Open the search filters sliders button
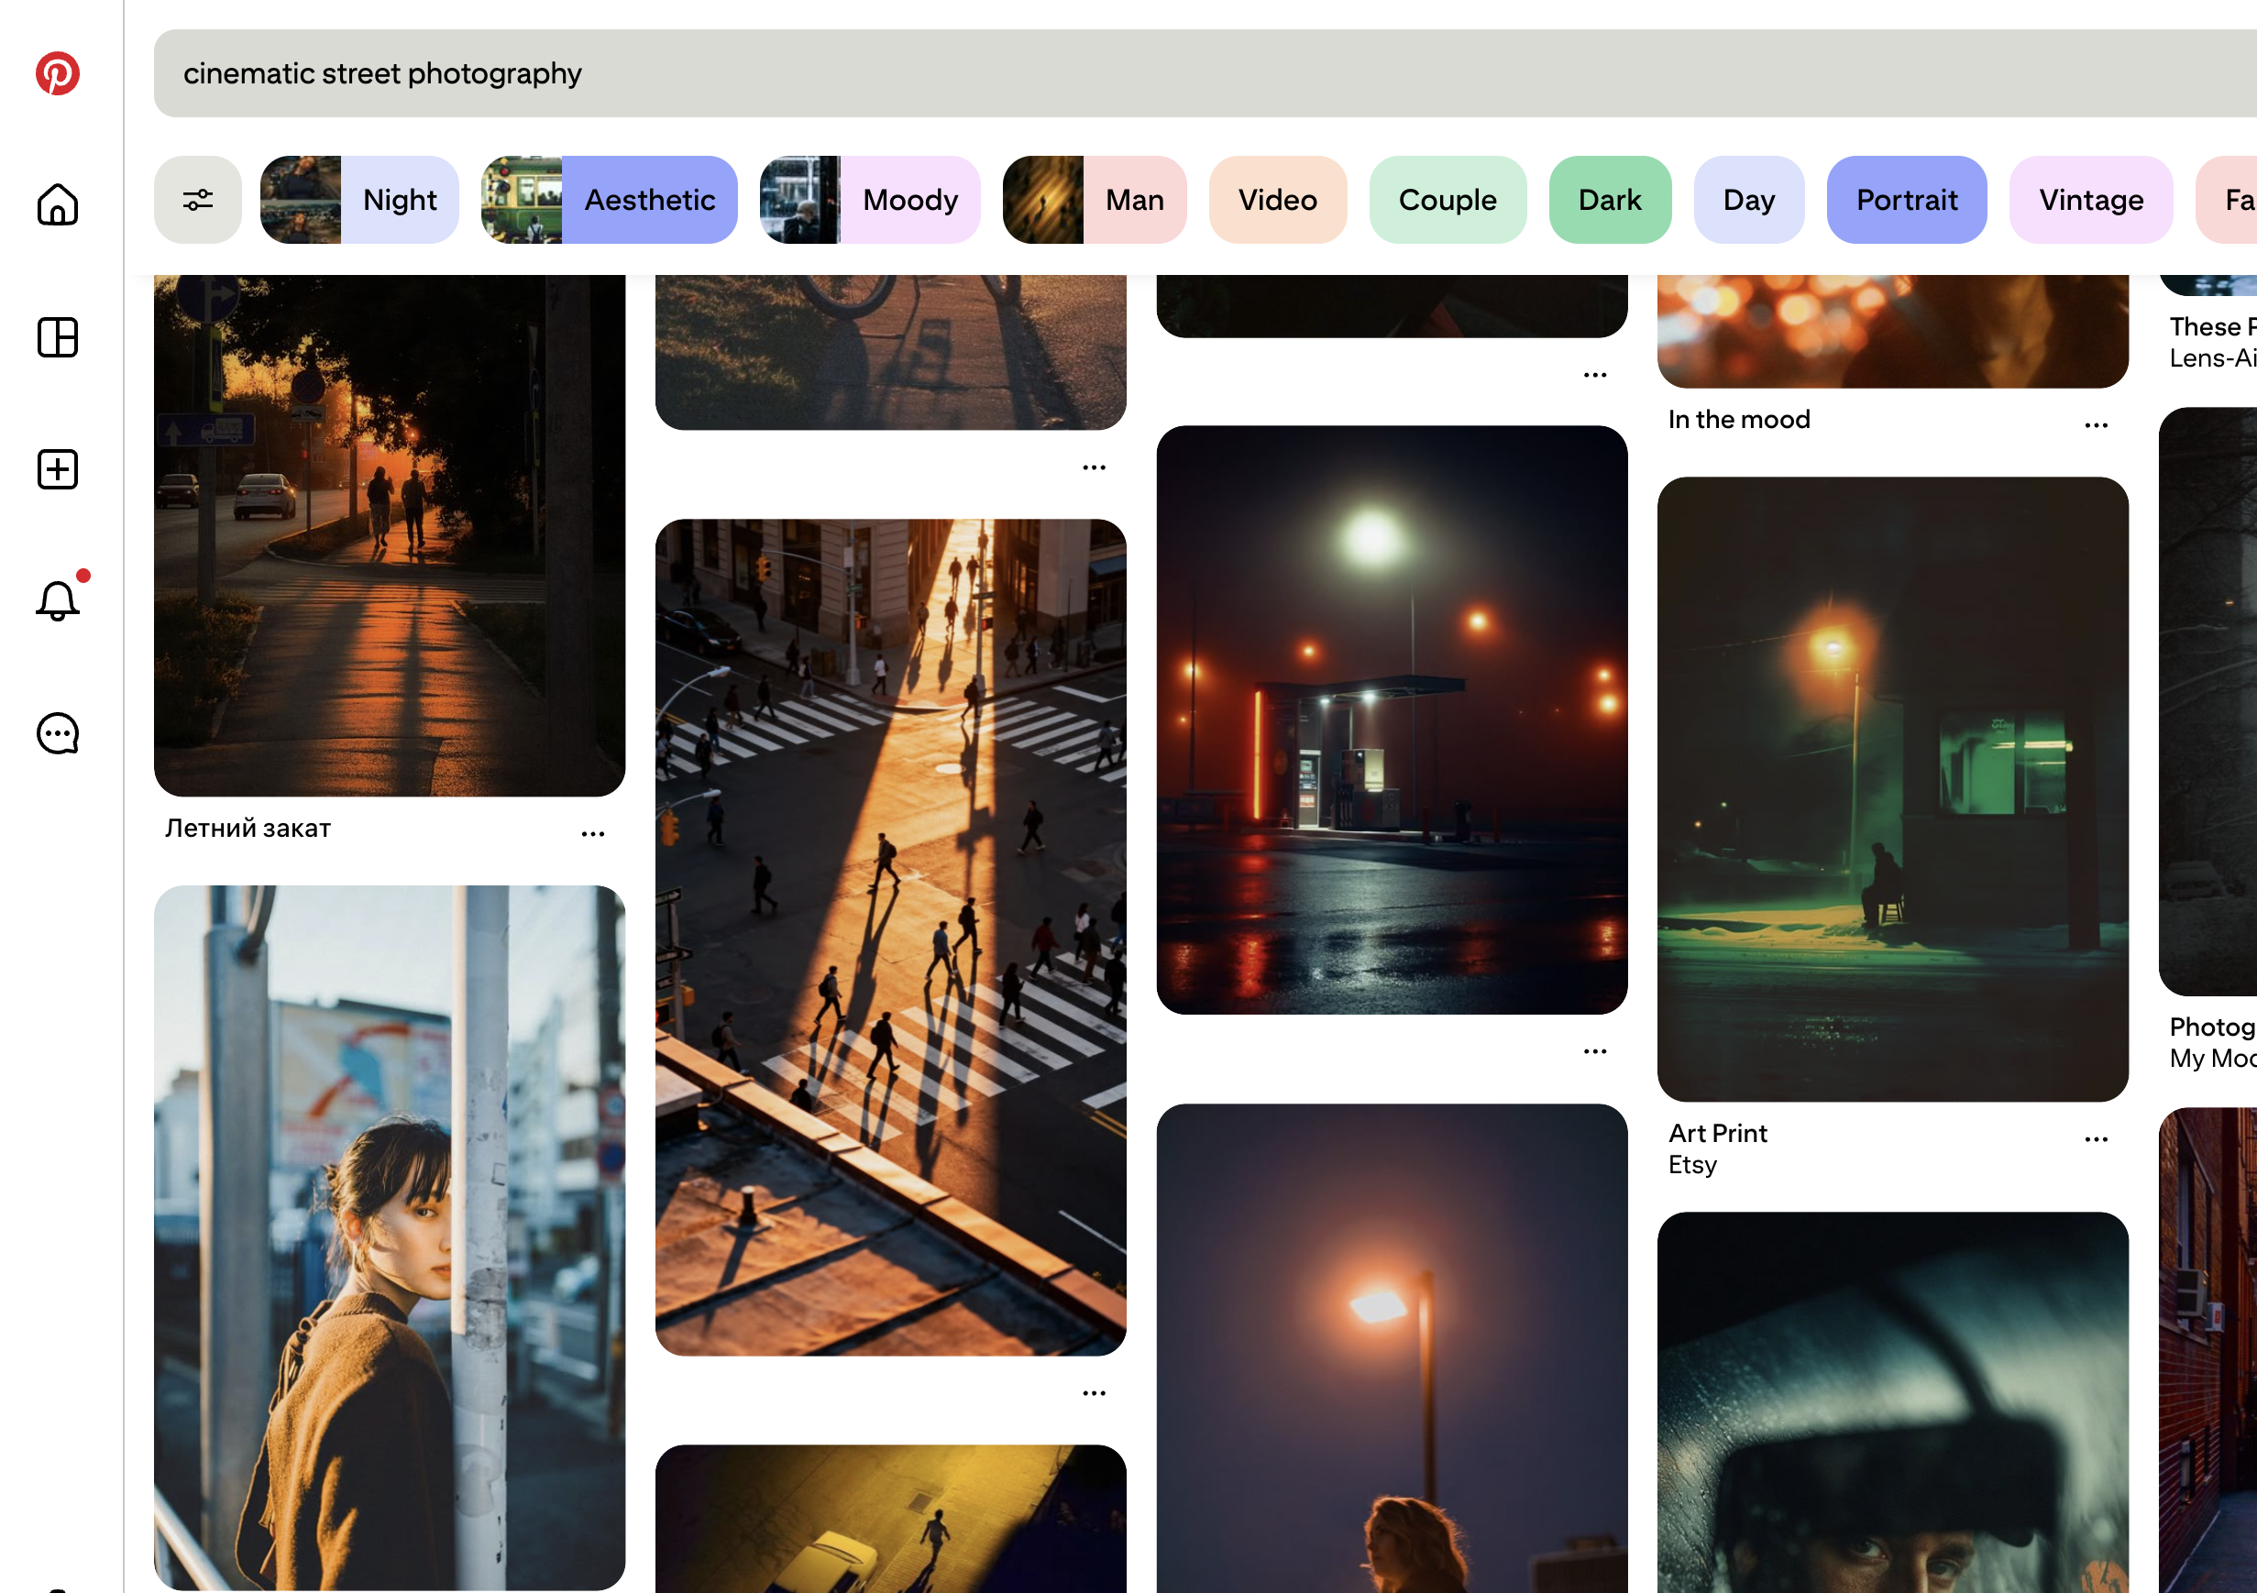 coord(198,200)
